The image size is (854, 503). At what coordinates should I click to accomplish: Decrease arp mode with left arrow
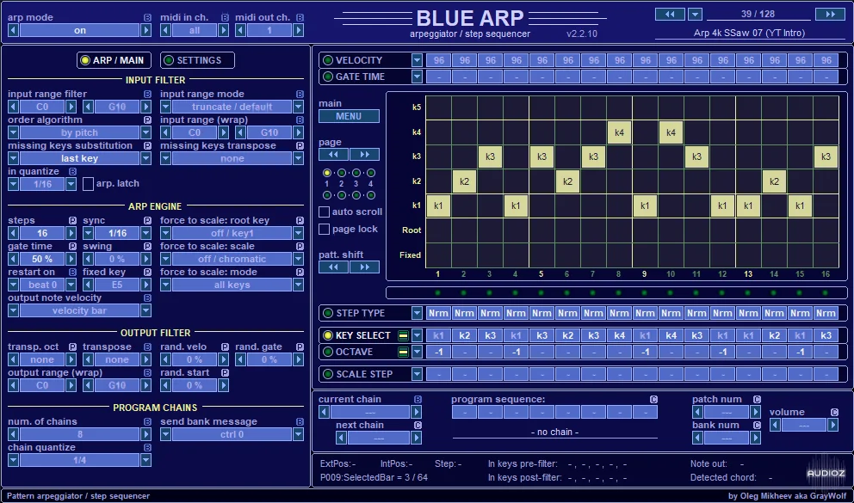tap(13, 30)
